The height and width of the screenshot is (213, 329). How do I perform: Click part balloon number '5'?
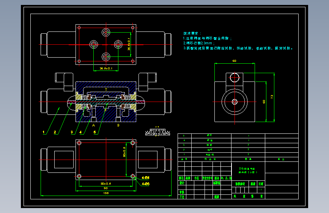(94, 132)
